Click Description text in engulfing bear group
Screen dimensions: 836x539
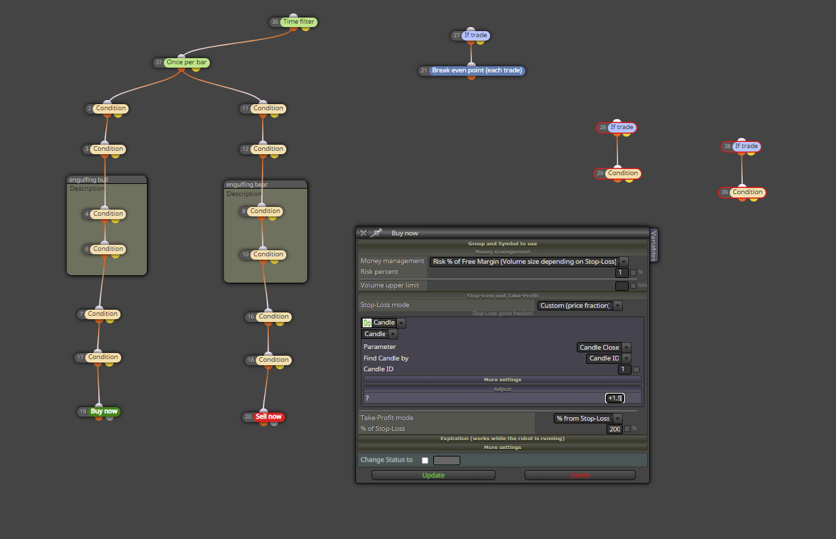243,194
